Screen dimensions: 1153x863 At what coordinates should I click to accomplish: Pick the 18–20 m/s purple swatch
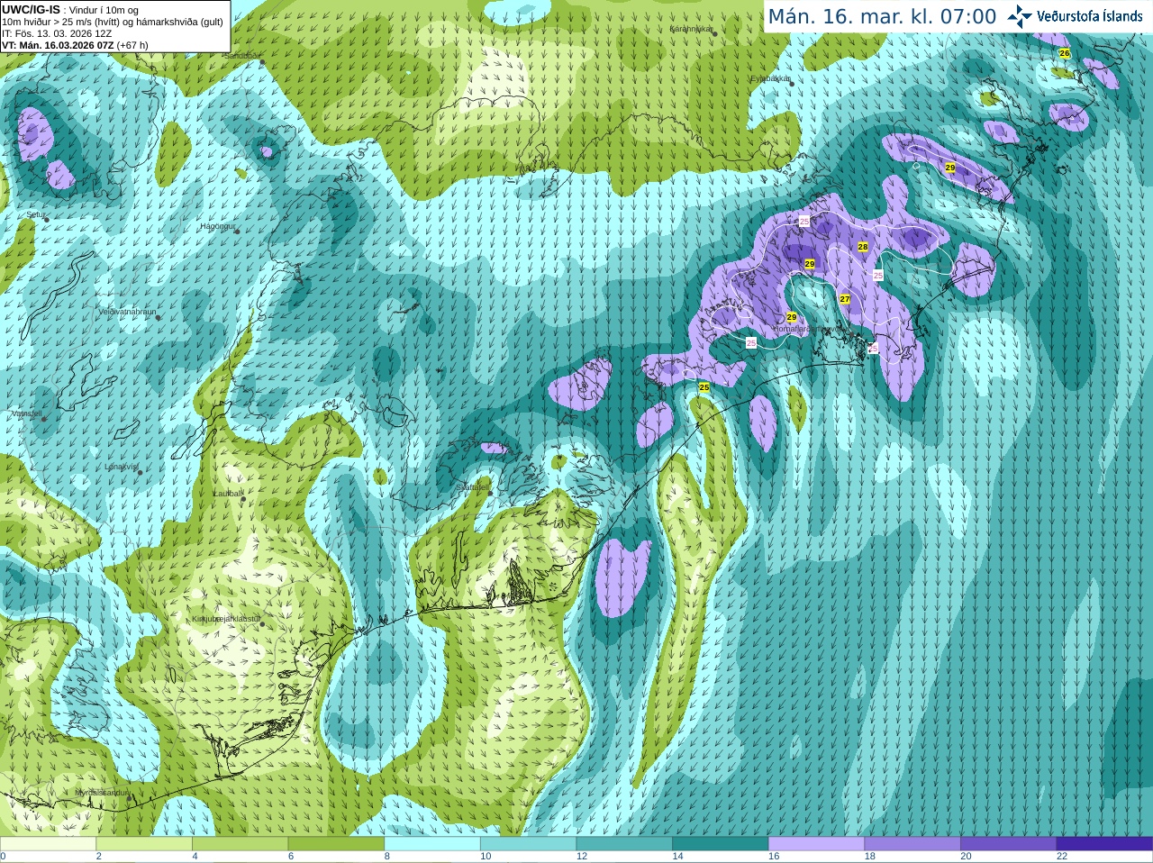[x=912, y=844]
